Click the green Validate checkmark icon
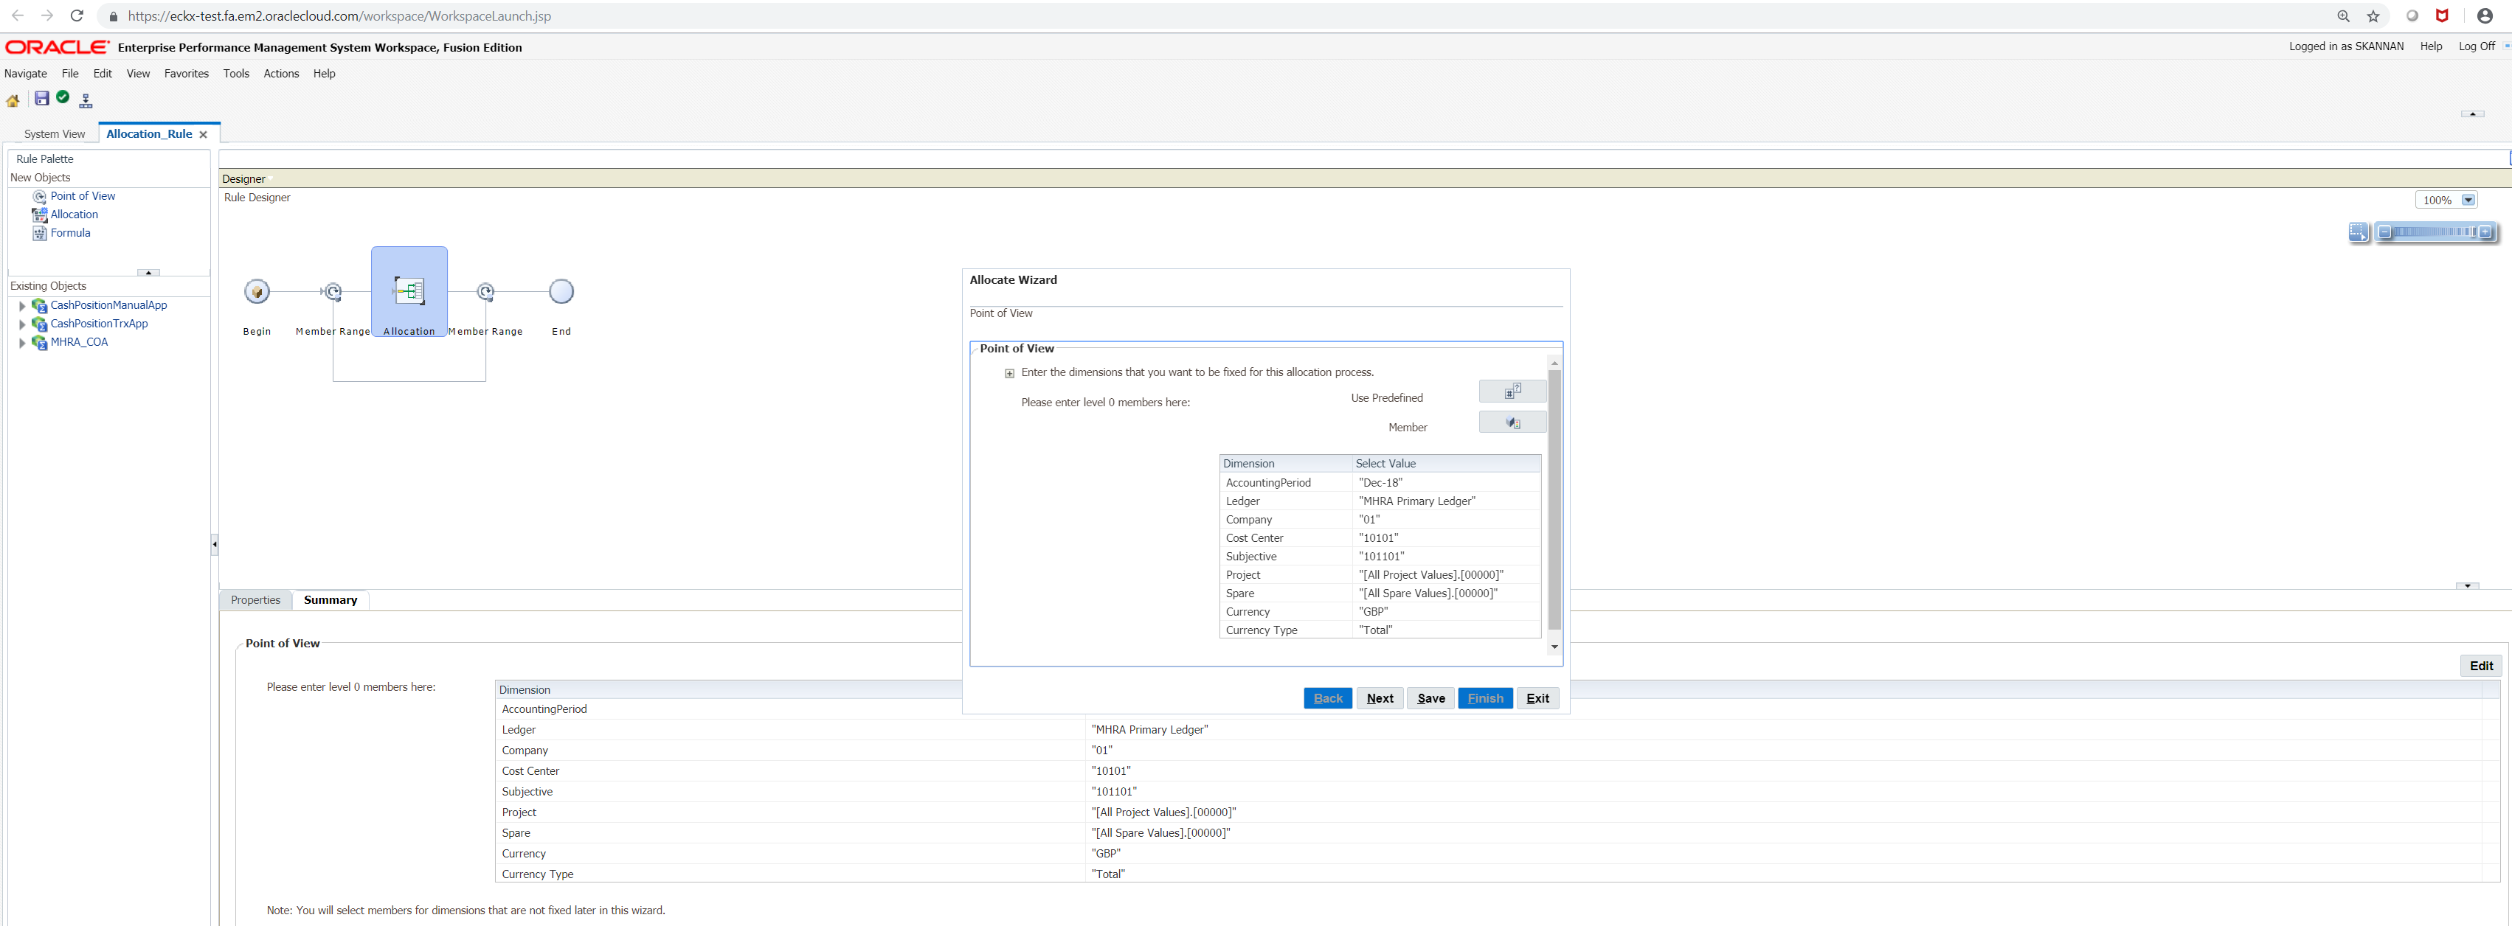2512x926 pixels. click(63, 97)
